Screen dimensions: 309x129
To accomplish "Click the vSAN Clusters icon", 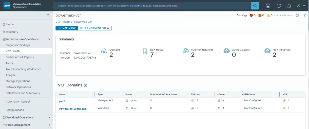I will (x=227, y=51).
